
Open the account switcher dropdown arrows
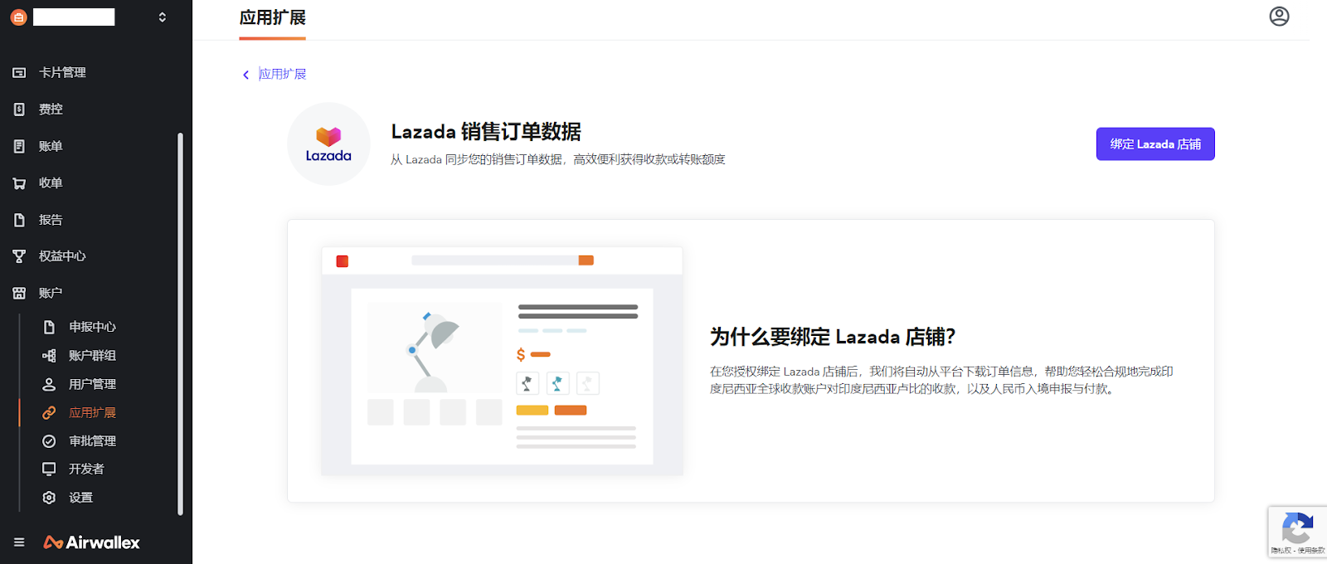coord(163,17)
